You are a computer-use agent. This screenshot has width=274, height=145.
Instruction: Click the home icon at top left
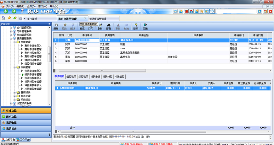tap(3, 19)
